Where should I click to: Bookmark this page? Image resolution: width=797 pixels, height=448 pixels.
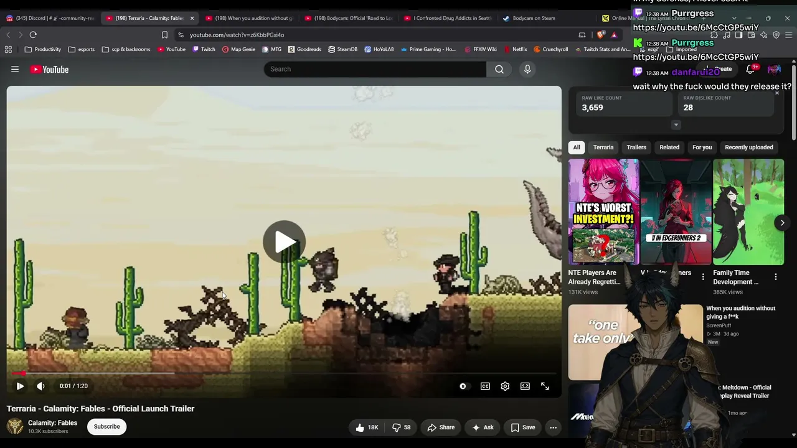pyautogui.click(x=164, y=35)
